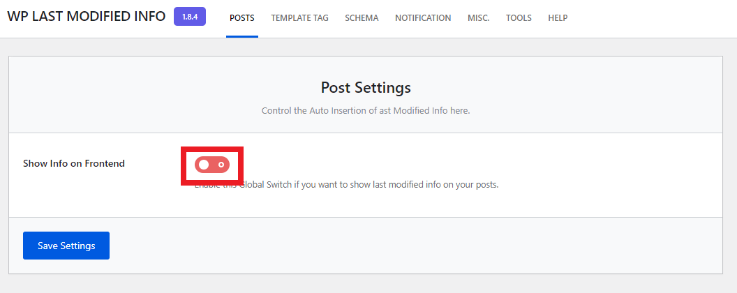737x293 pixels.
Task: Go to the Notification tab
Action: tap(423, 18)
